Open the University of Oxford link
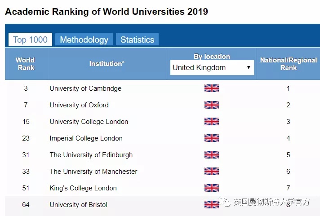This screenshot has height=216, width=320. tap(79, 105)
